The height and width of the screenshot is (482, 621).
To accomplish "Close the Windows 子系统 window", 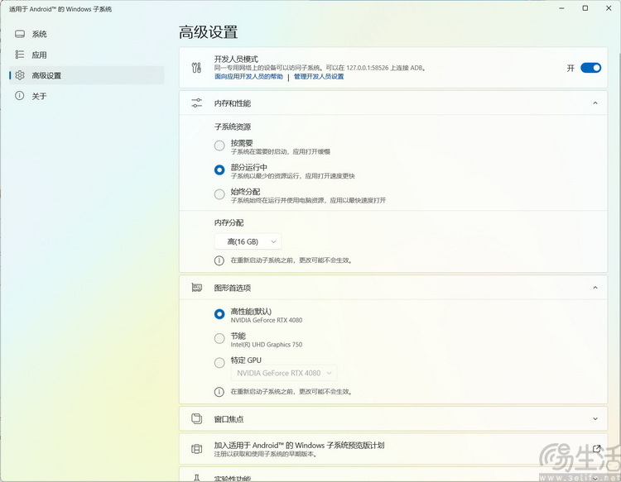I will [609, 8].
